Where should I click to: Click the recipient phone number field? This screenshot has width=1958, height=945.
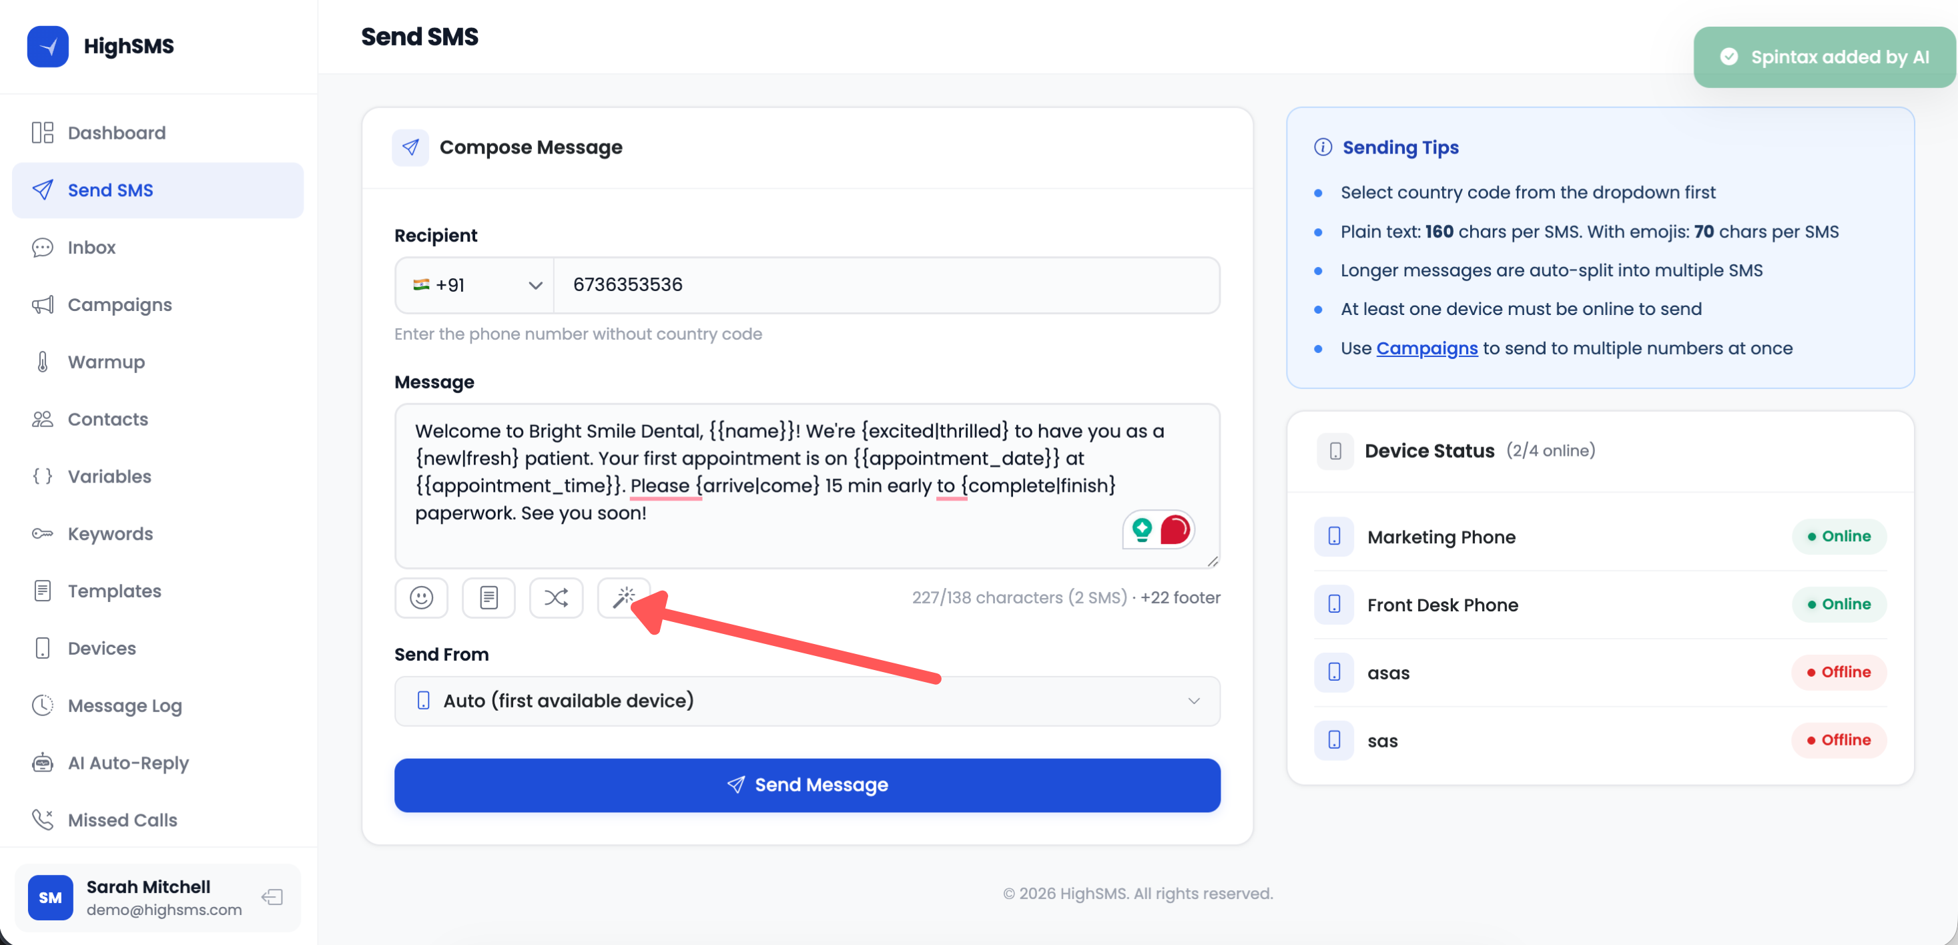[886, 285]
